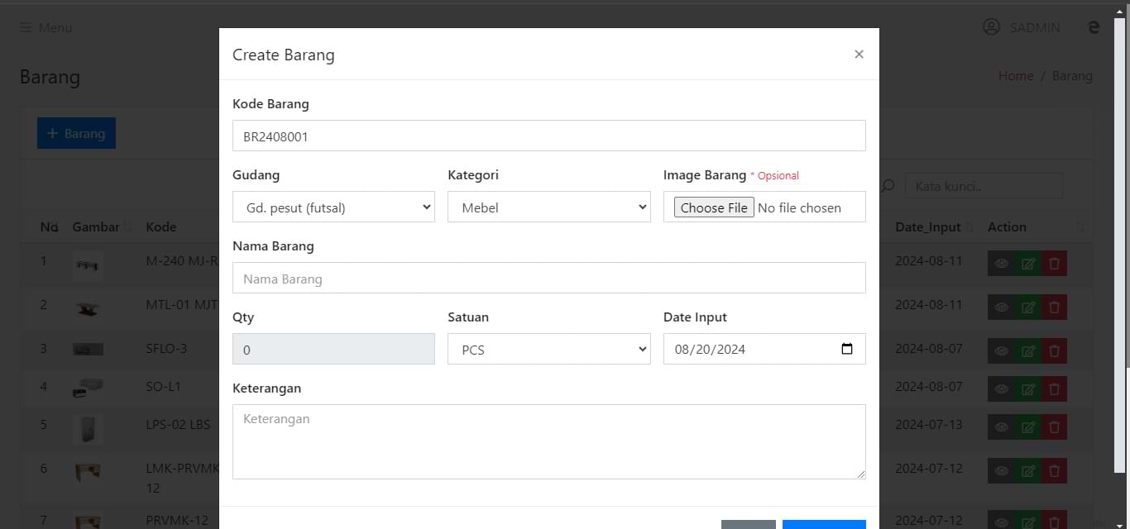Click edit icon for row 5
Viewport: 1130px width, 529px height.
[1027, 427]
